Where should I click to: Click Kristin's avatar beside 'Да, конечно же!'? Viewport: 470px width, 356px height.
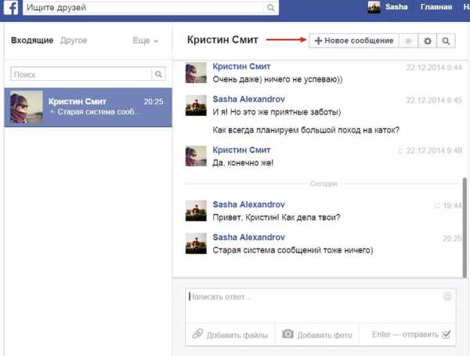coord(196,156)
